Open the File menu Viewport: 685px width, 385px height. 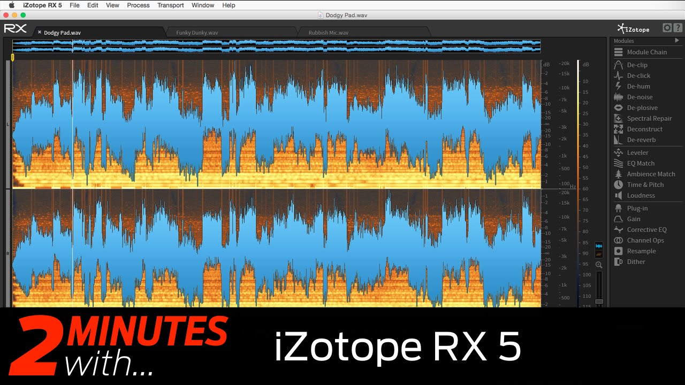coord(74,5)
